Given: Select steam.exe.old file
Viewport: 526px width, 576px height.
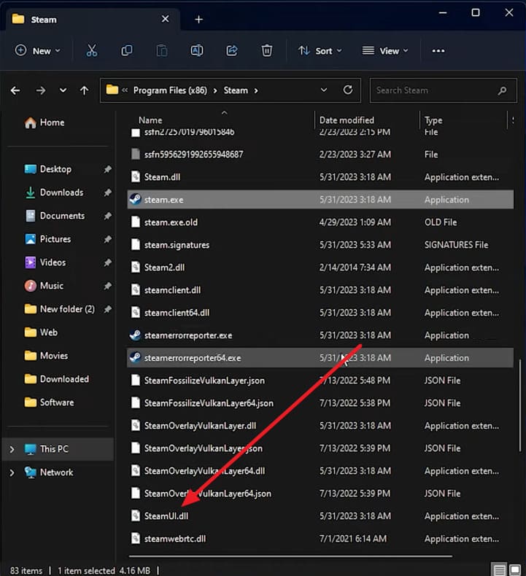Looking at the screenshot, I should pyautogui.click(x=320, y=222).
